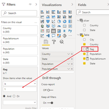
Task: Remove Country from Values with X
Action: pyautogui.click(x=72, y=54)
